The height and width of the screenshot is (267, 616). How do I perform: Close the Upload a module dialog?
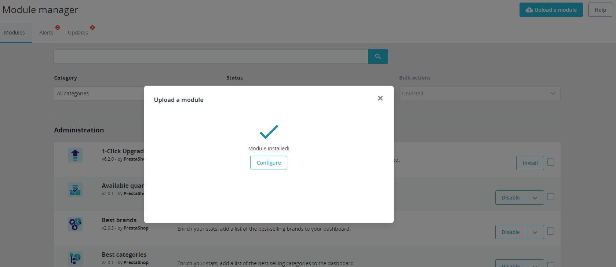380,98
